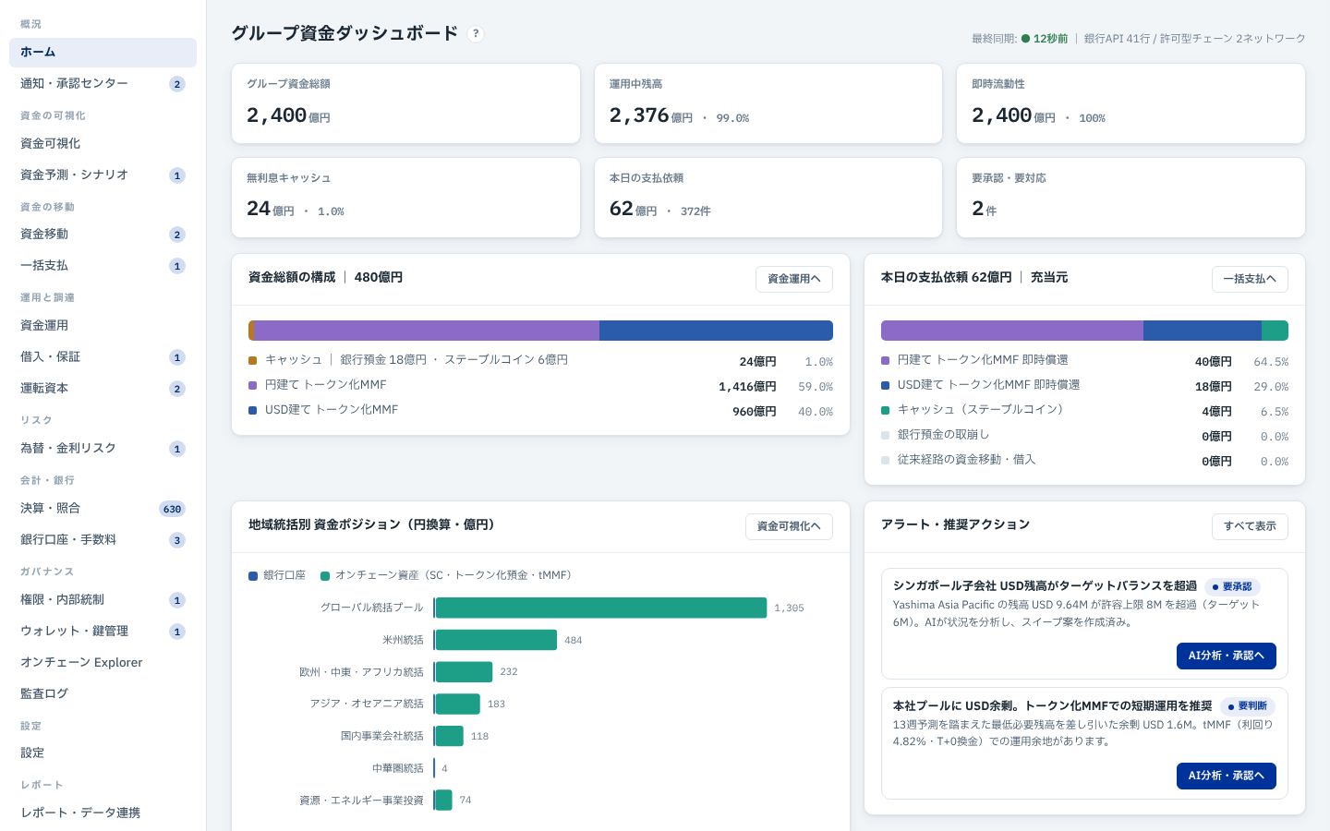The width and height of the screenshot is (1330, 831).
Task: Open 銀行口座・手数料 page
Action: [x=103, y=540]
